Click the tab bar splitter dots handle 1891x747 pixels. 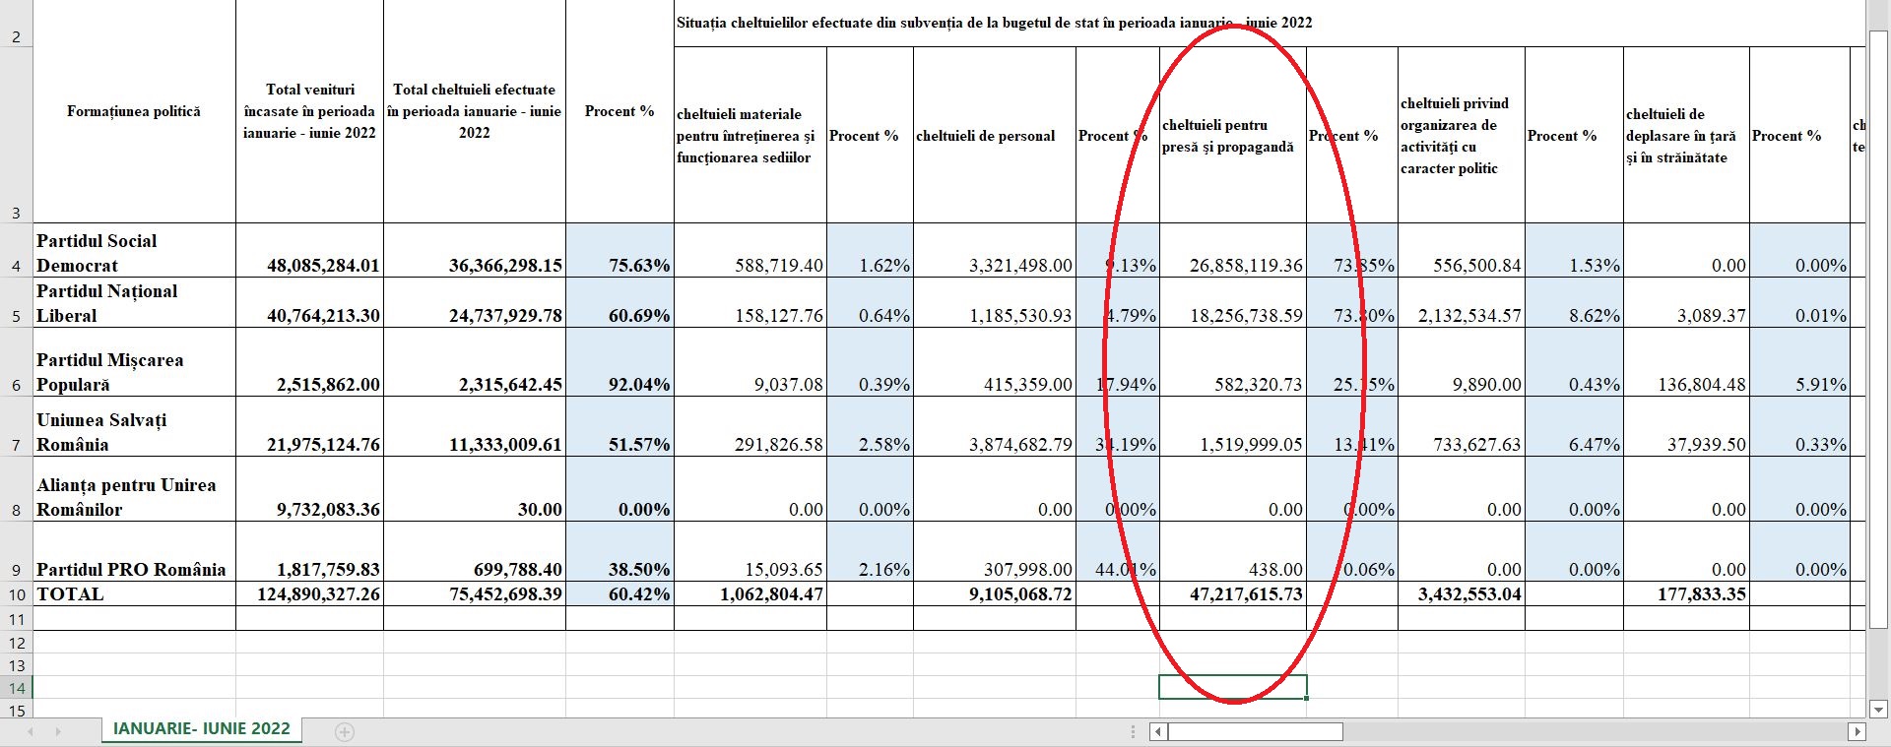[x=1133, y=731]
